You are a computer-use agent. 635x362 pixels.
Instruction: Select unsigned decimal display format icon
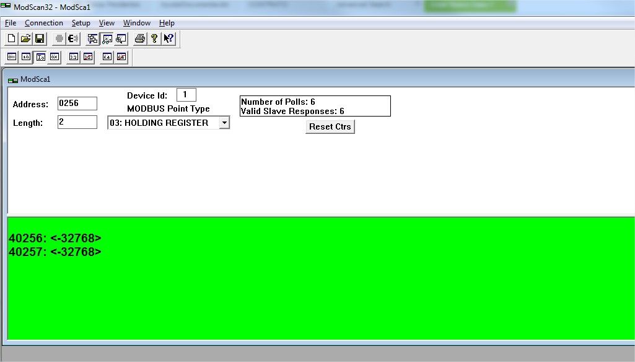pos(26,57)
